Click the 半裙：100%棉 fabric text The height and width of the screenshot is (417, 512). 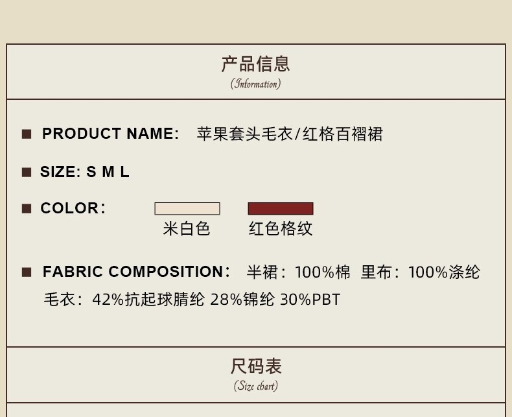(298, 272)
